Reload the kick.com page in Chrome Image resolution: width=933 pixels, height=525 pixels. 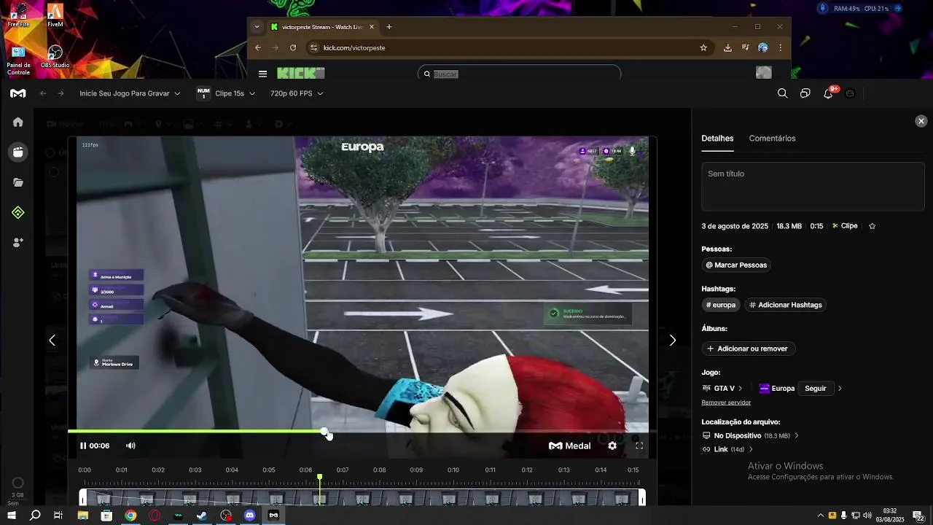(293, 47)
